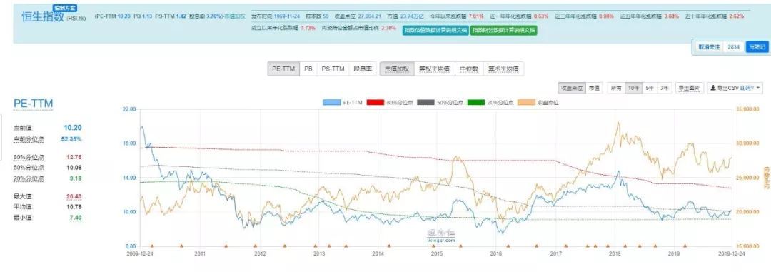The image size is (771, 272).
Task: Open the 导出CSV dropdown caret
Action: point(759,89)
